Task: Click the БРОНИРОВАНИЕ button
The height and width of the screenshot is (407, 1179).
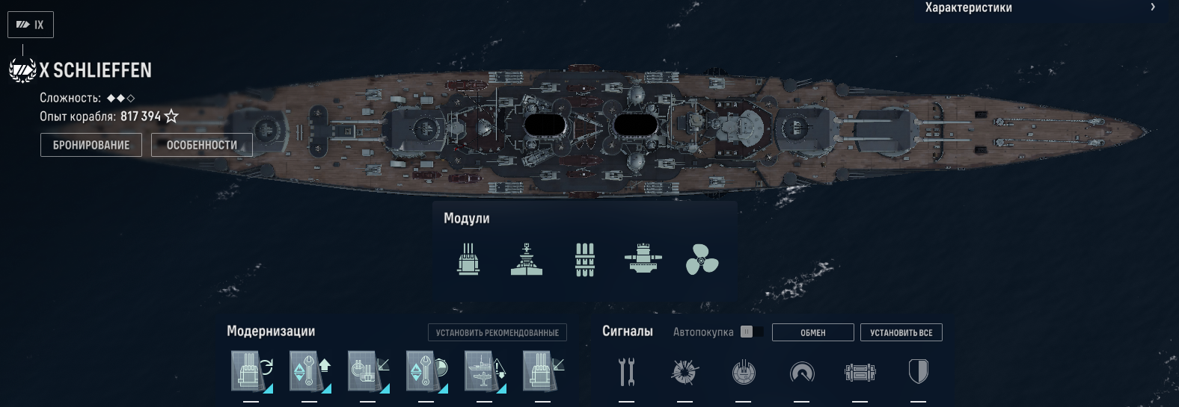Action: [x=91, y=145]
